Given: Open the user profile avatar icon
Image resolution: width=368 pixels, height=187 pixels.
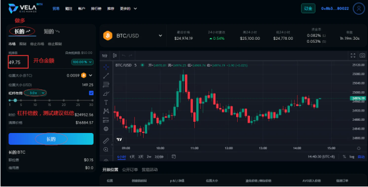Looking at the screenshot, I should pyautogui.click(x=359, y=9).
